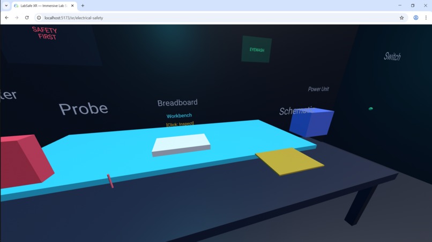432x242 pixels.
Task: Click the [Click: Inspect] prompt
Action: click(x=180, y=124)
